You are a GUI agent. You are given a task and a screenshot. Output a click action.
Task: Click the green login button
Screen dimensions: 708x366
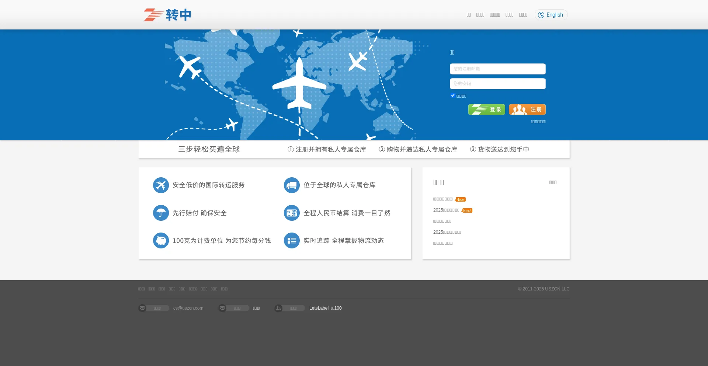486,109
